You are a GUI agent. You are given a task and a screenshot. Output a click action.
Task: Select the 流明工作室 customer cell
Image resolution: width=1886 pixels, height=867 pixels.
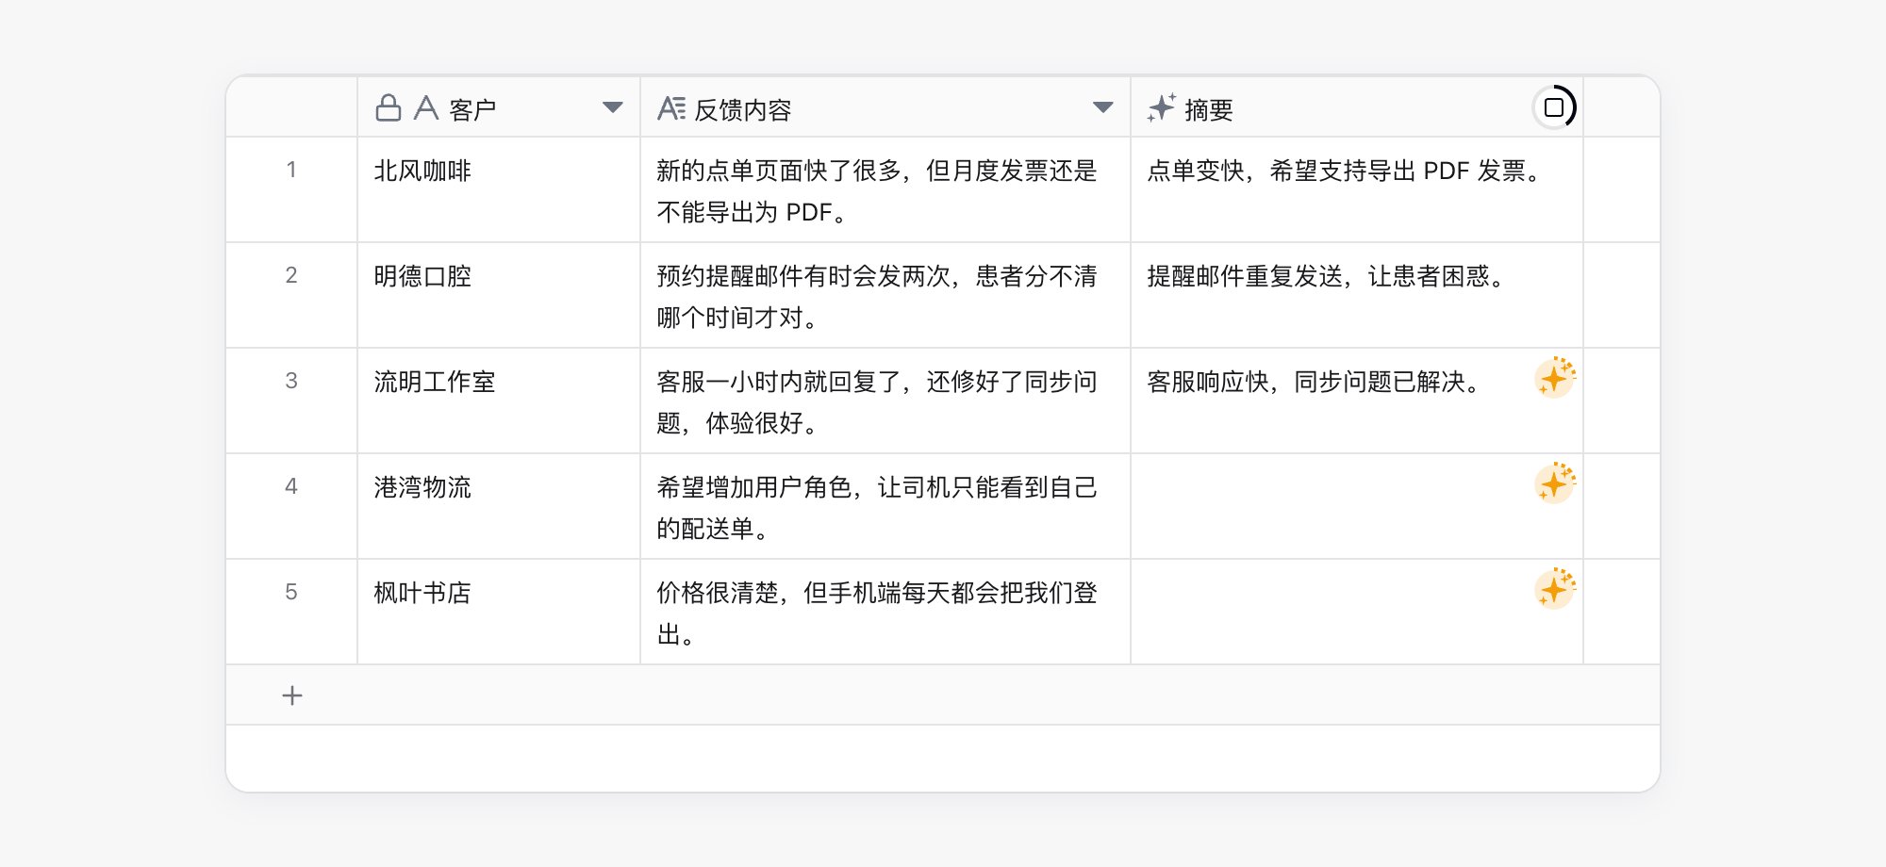[x=499, y=401]
